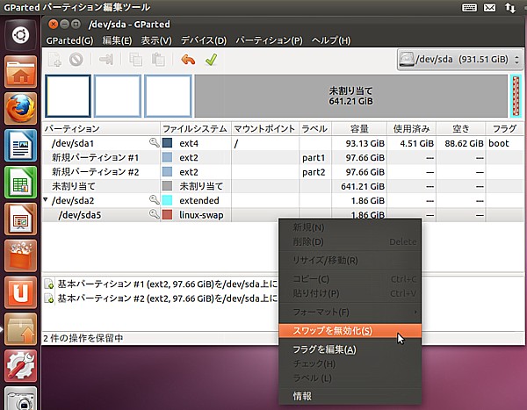Image resolution: width=527 pixels, height=410 pixels.
Task: Click the delete partition toolbar icon
Action: pos(76,60)
